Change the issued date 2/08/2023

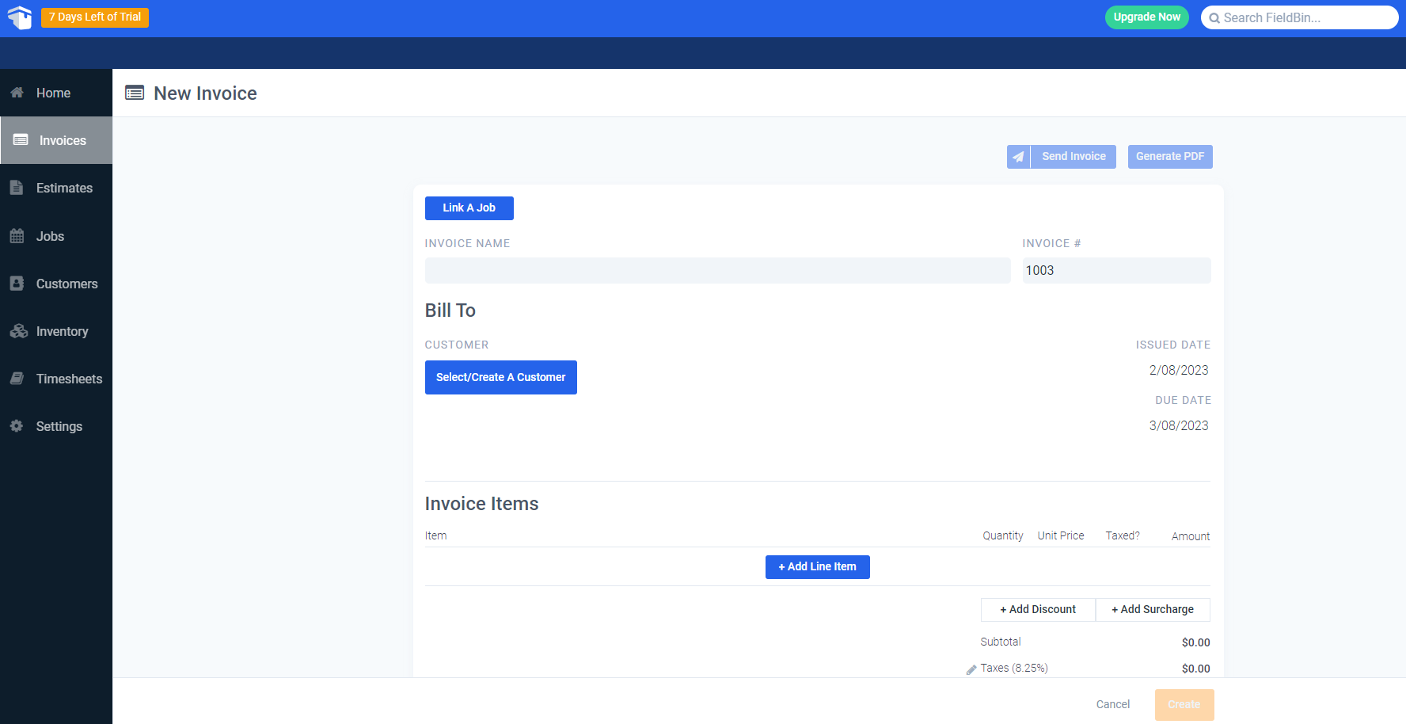point(1179,371)
